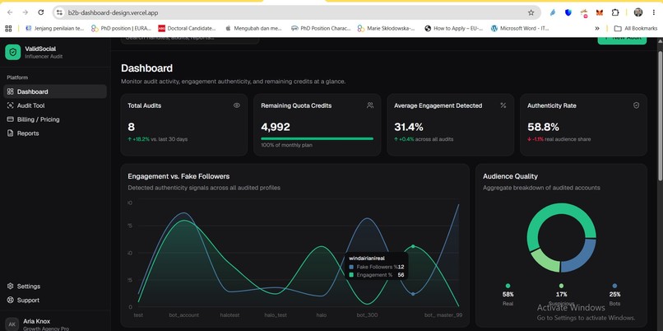Screen dimensions: 663x331
Task: Click the shield icon on Authenticity Rate
Action: 637,105
